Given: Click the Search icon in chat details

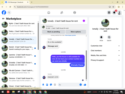Looking at the screenshot, I should [109, 37].
